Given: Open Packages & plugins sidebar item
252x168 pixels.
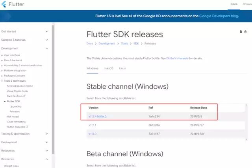Looking at the screenshot, I should (15, 76).
